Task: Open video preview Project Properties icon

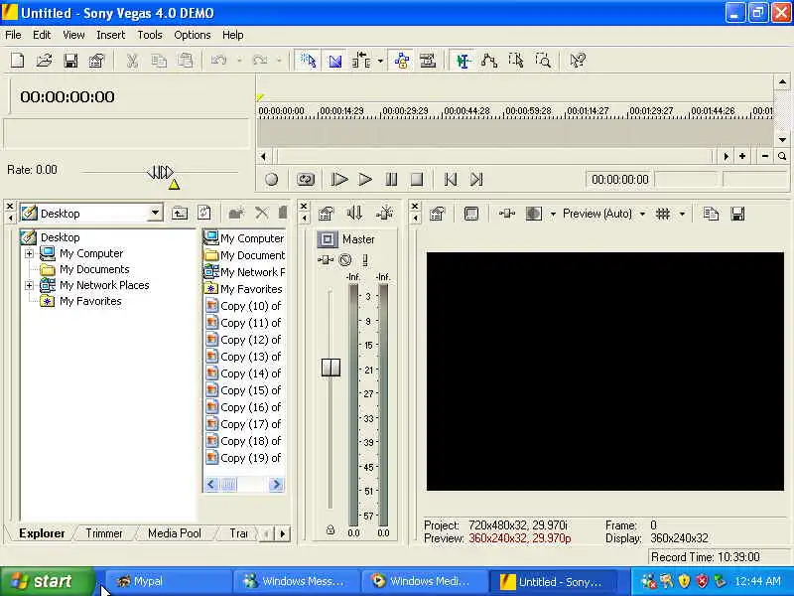Action: (437, 214)
